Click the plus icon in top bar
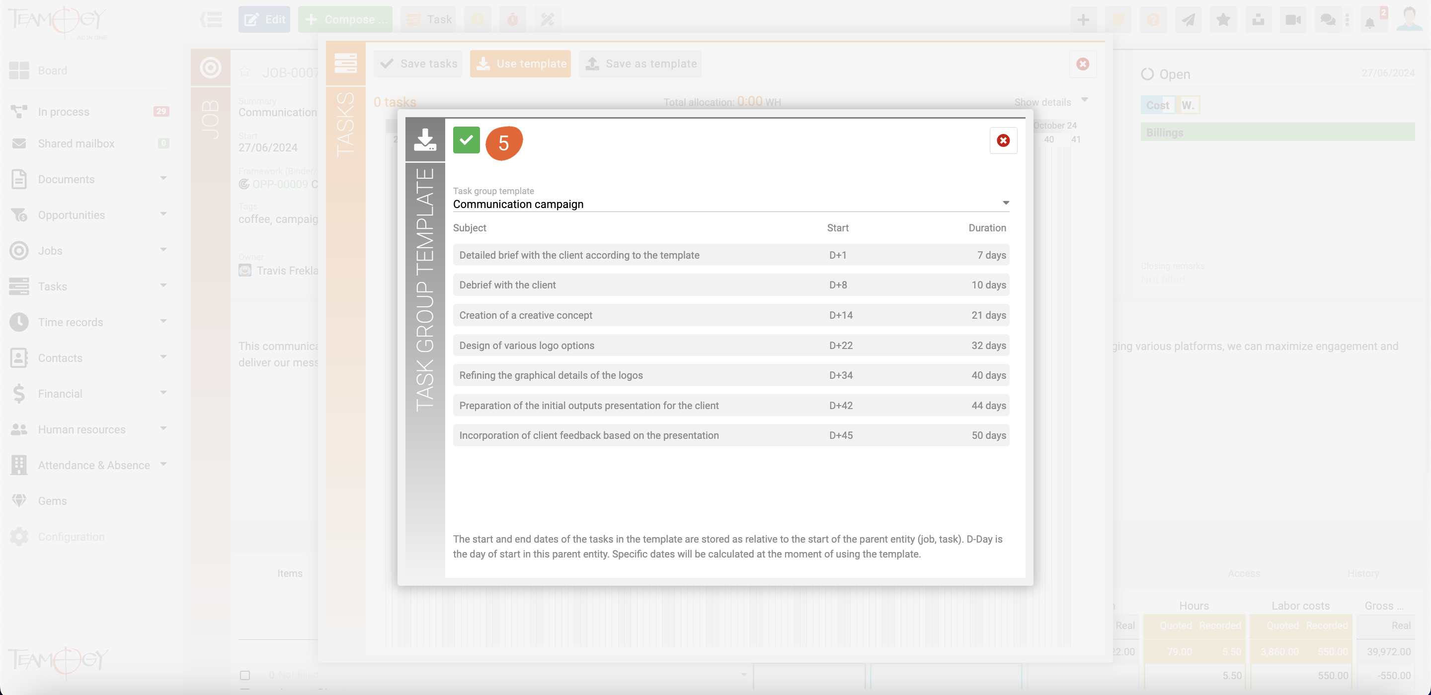 (1083, 20)
